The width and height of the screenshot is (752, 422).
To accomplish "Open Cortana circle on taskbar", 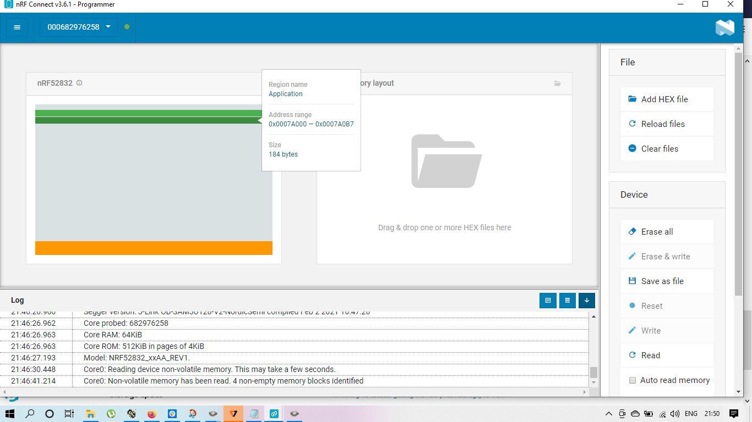I will 50,414.
